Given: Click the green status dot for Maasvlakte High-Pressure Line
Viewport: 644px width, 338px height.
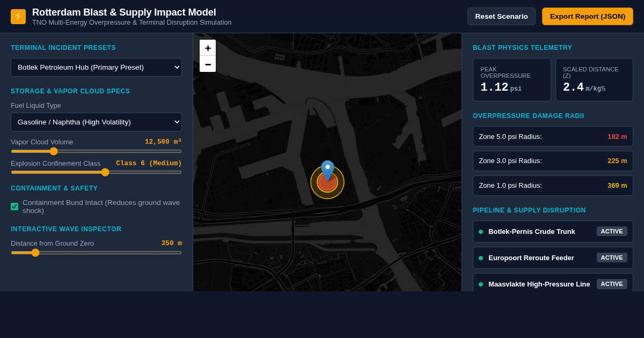Looking at the screenshot, I should pyautogui.click(x=481, y=284).
